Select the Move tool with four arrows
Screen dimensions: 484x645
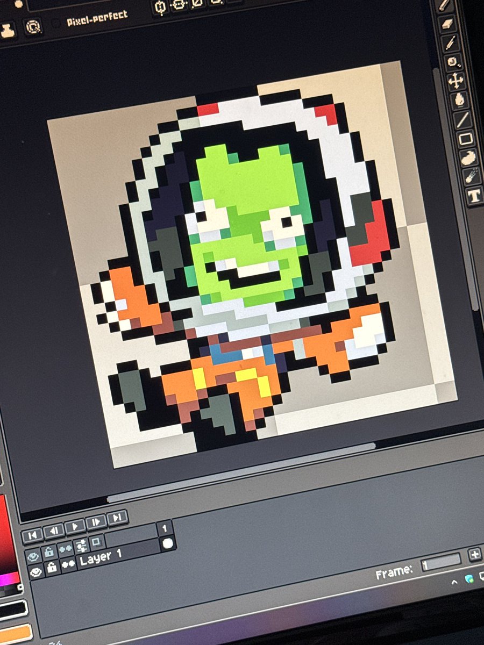click(x=456, y=81)
